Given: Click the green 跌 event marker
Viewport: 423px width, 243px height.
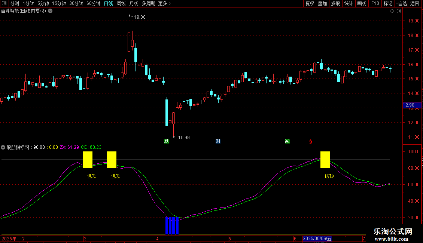Looking at the screenshot, I should point(167,141).
